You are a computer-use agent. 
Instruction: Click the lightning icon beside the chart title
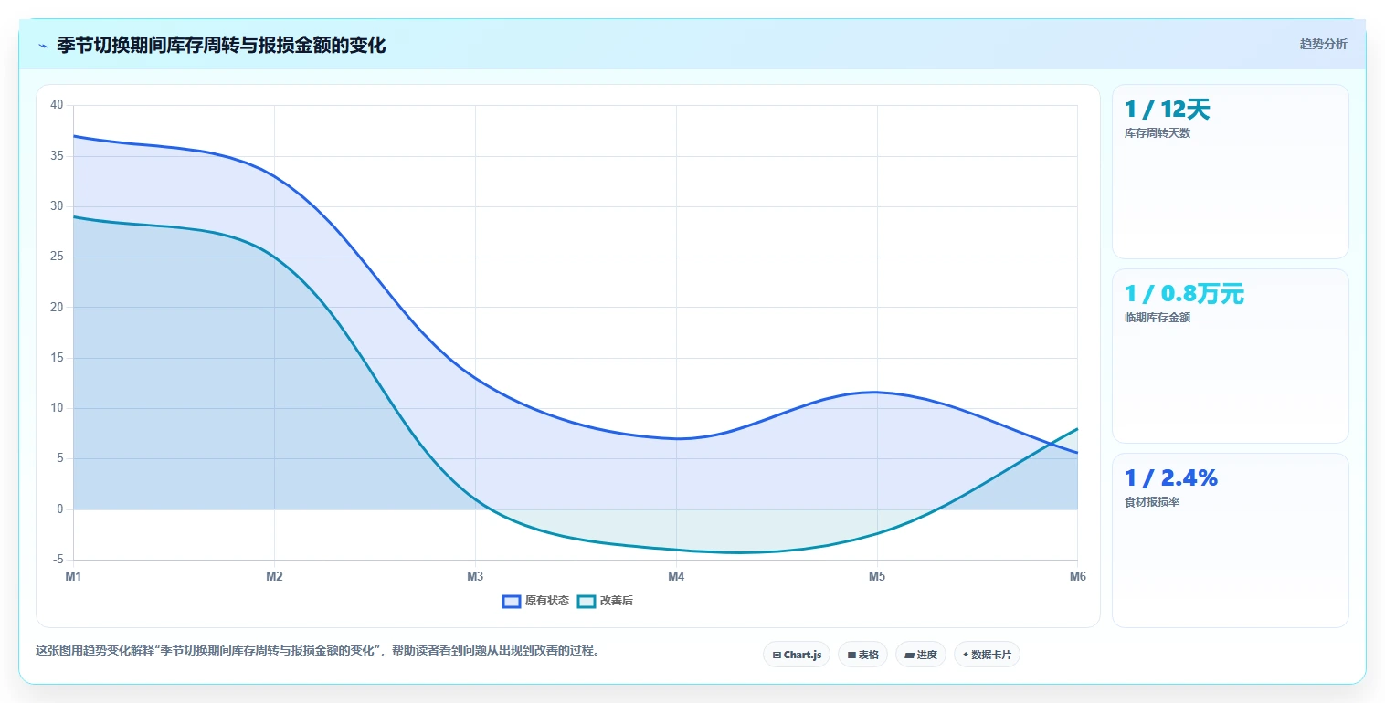[43, 46]
